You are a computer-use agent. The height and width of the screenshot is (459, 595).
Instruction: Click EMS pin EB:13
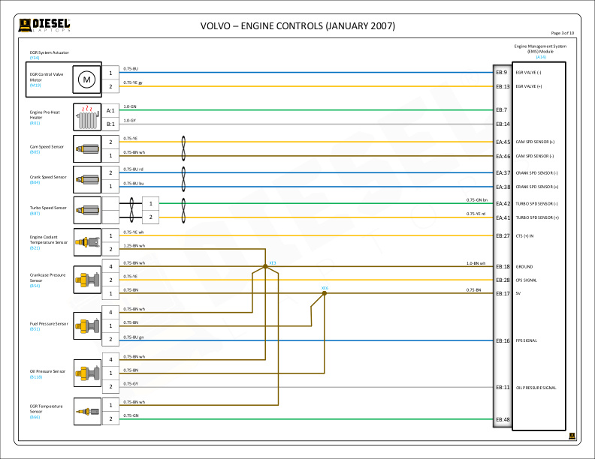[x=503, y=86]
